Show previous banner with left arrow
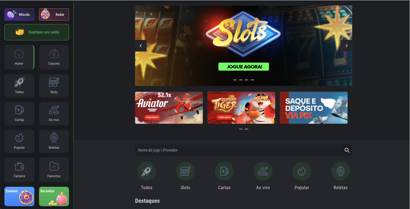The height and width of the screenshot is (209, 410). tap(141, 46)
